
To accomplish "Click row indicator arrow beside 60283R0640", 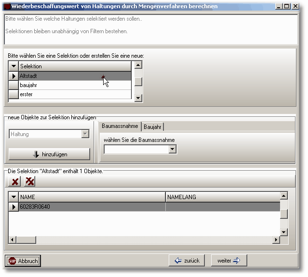I will click(13, 207).
